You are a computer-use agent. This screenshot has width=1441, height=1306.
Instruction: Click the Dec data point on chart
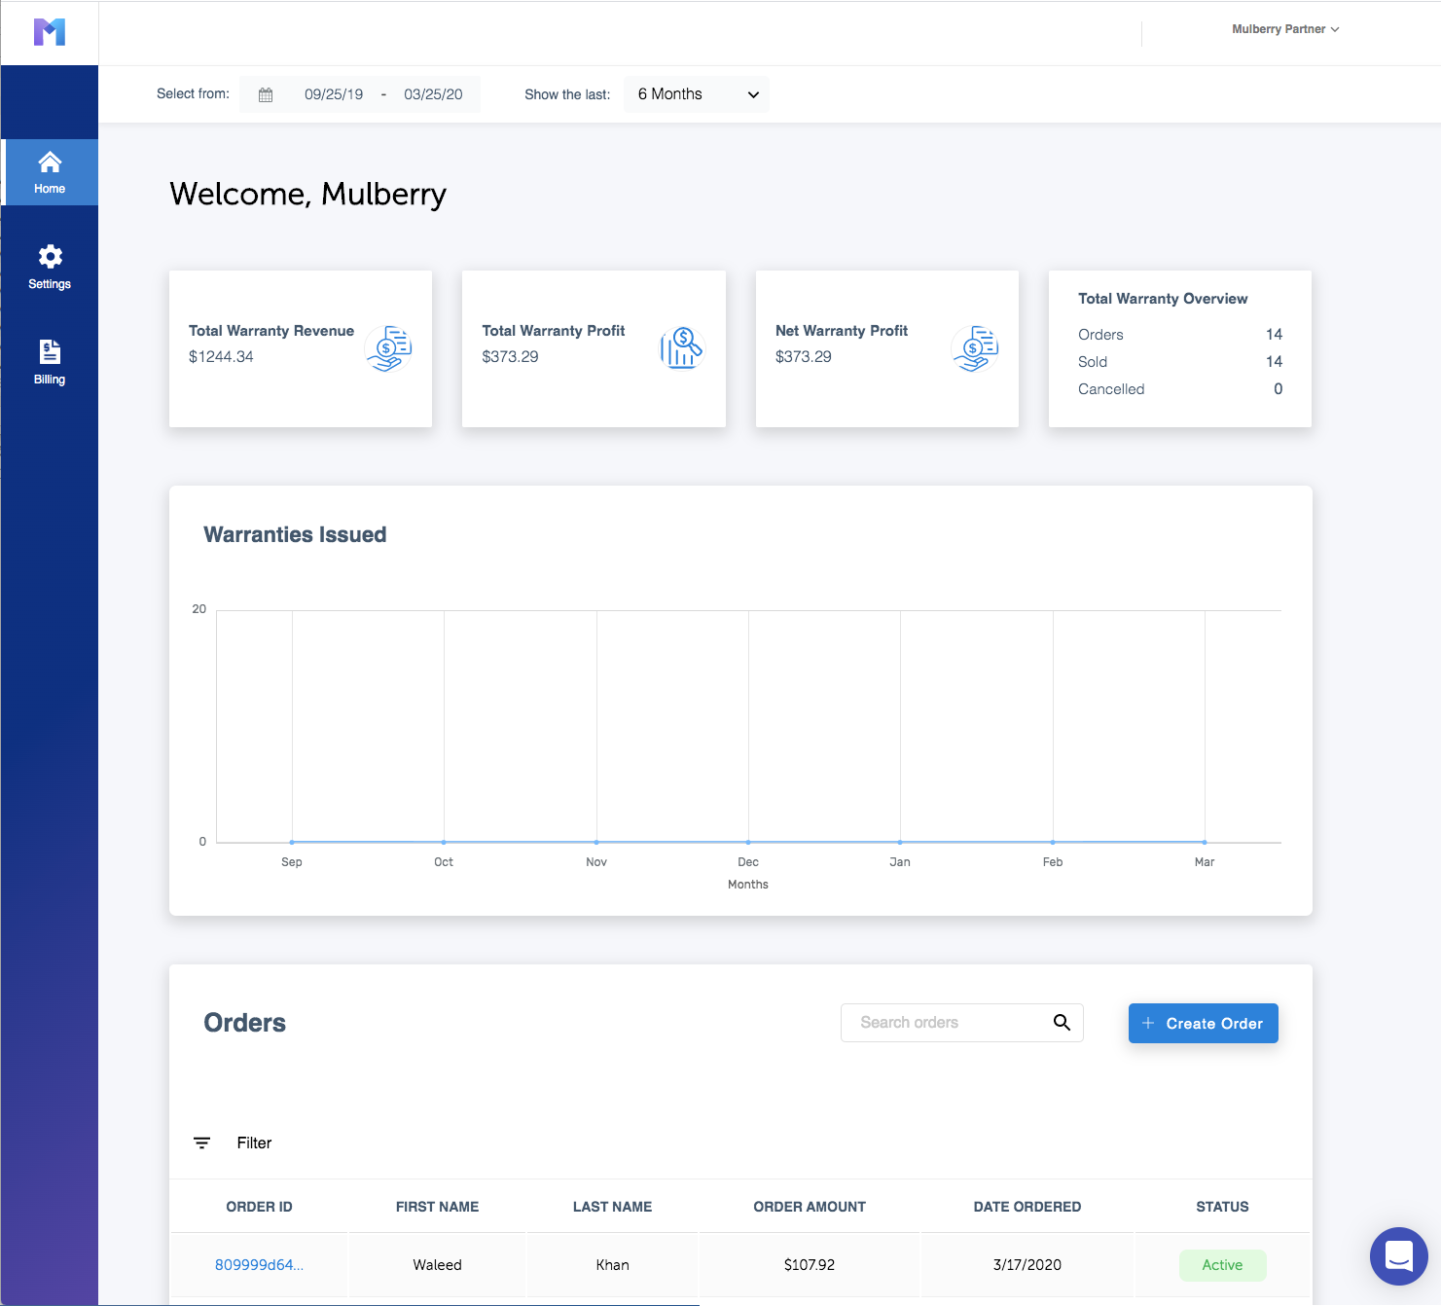(x=748, y=842)
